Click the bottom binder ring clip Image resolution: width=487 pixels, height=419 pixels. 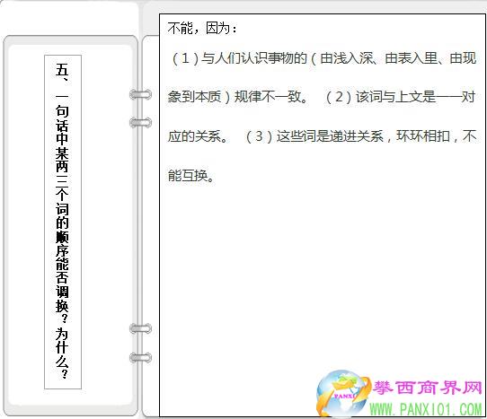click(141, 358)
